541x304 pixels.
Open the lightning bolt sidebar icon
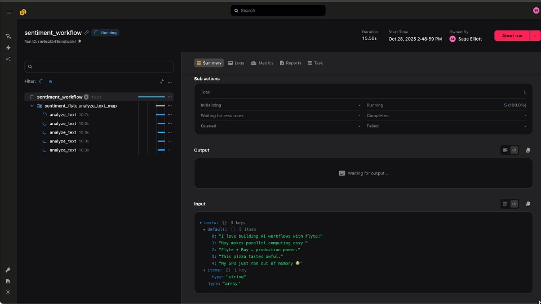point(8,47)
